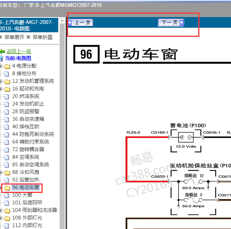This screenshot has height=229, width=231.
Task: Click the 菜单折叠 list icon
Action: pyautogui.click(x=29, y=37)
